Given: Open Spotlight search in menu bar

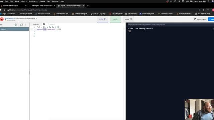Looking at the screenshot, I should [x=209, y=1].
